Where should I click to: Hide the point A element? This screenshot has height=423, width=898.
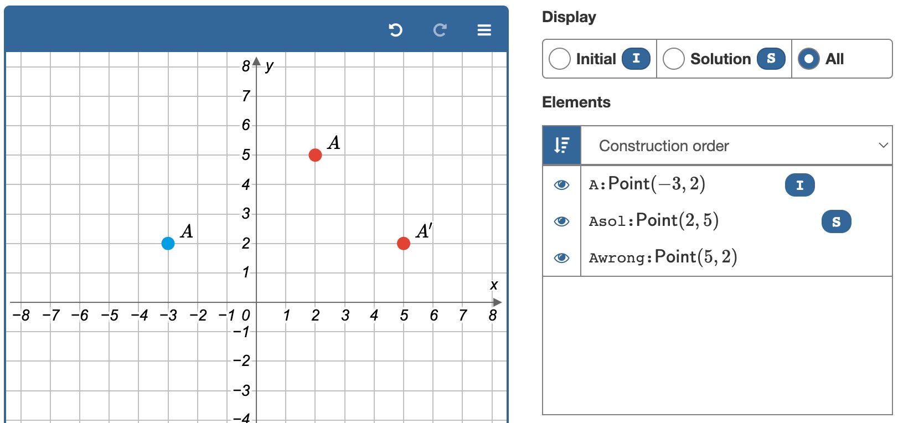coord(561,184)
